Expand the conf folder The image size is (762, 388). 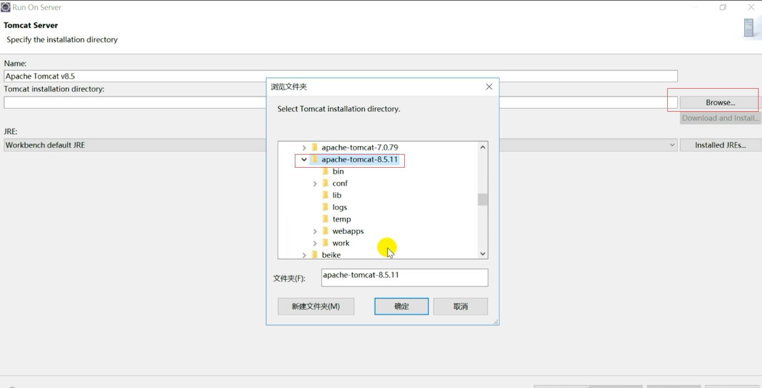point(315,183)
